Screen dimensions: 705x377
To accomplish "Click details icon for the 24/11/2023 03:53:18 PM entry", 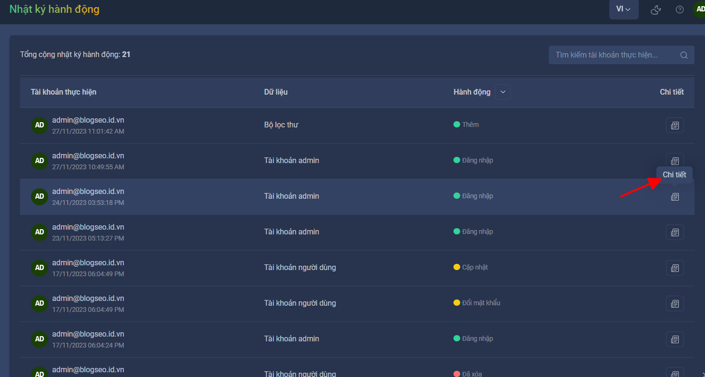I will [675, 197].
